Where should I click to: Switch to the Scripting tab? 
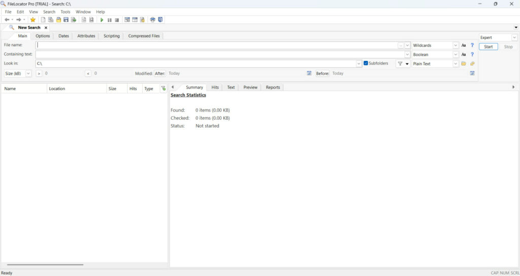point(111,36)
